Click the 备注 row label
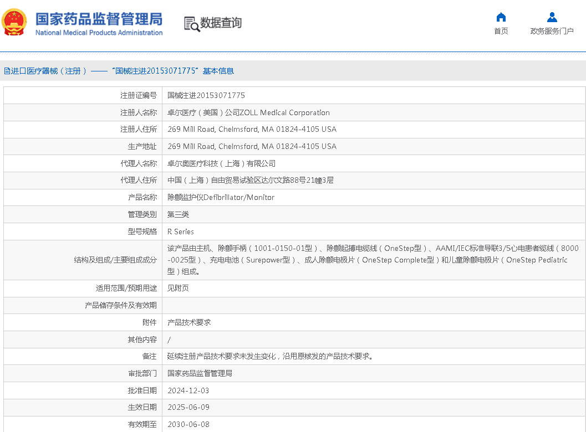586x432 pixels. [149, 357]
